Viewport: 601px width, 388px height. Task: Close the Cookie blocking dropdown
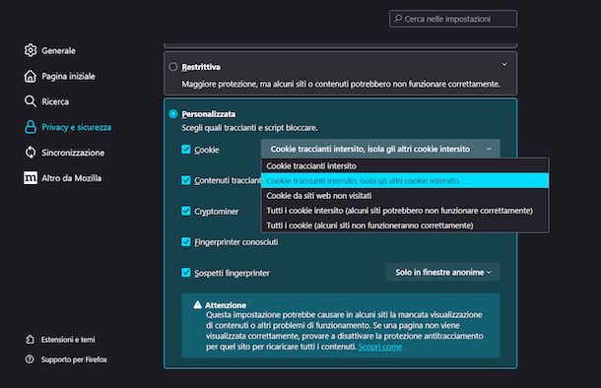[x=380, y=149]
